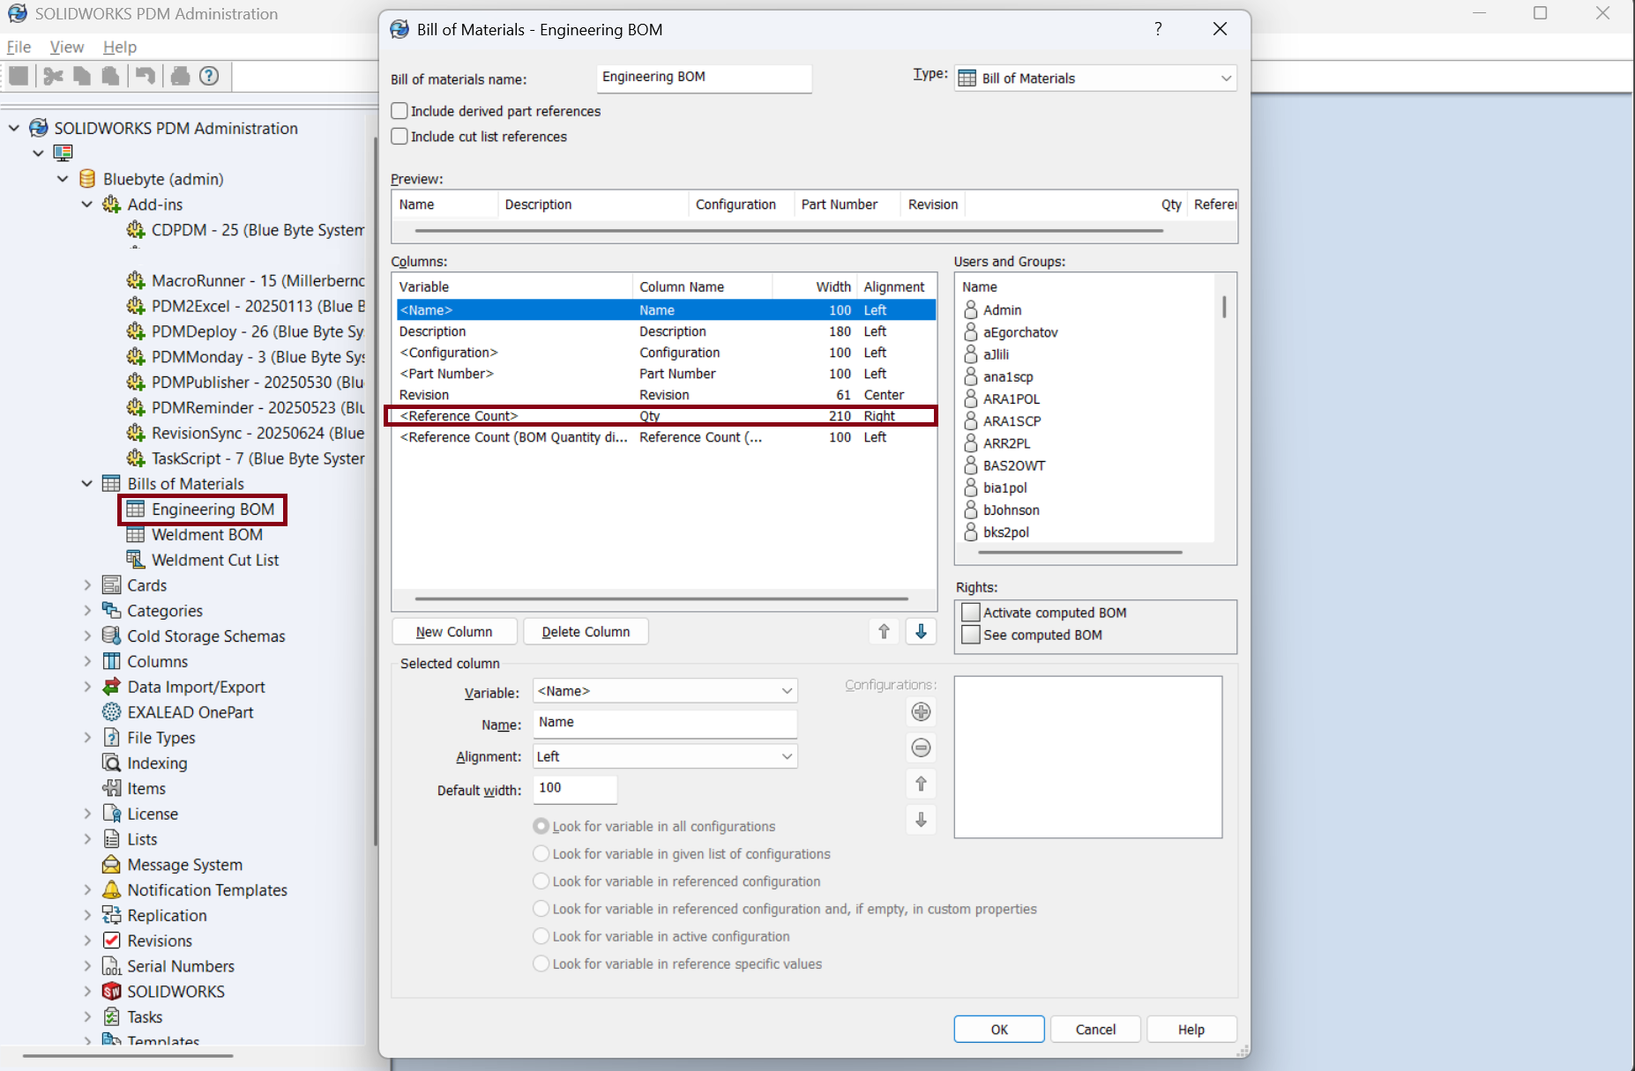Select Look for variable in reference specific values

point(541,964)
